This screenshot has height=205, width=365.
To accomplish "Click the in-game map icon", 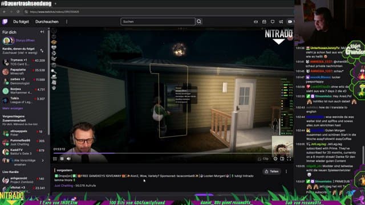I will point(54,82).
